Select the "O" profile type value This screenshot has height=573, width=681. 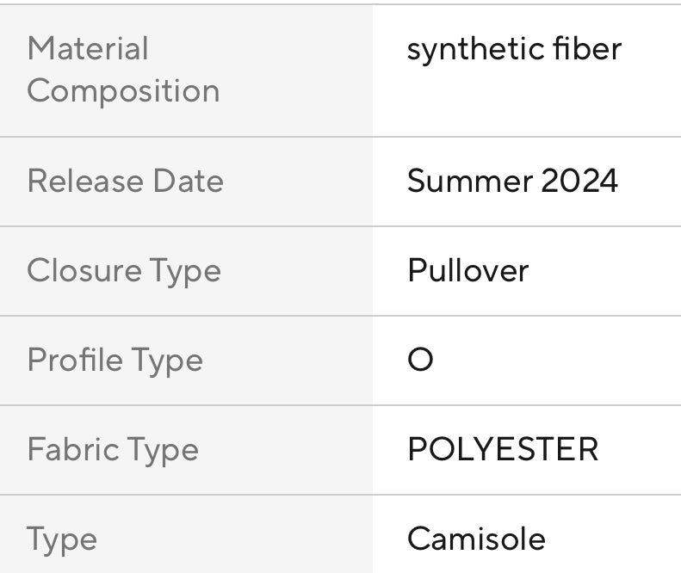(x=420, y=360)
